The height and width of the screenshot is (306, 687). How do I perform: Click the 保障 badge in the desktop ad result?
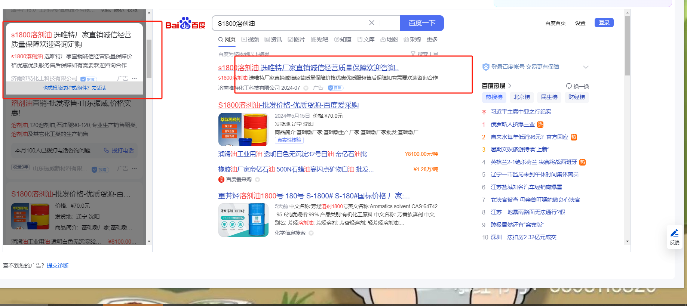click(335, 88)
